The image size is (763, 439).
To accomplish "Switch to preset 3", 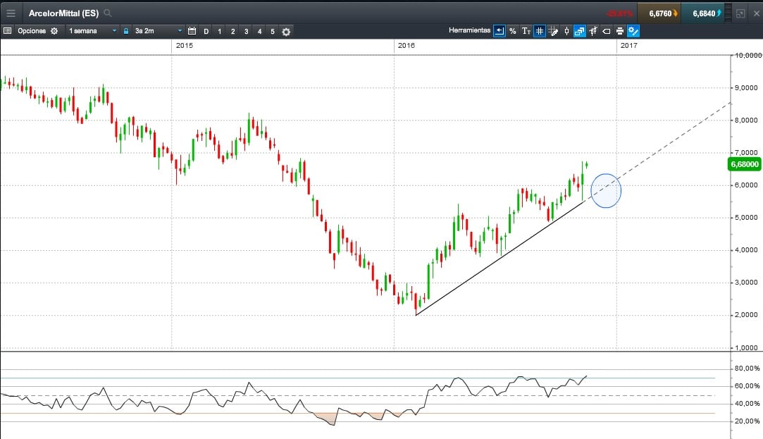I will click(x=246, y=31).
